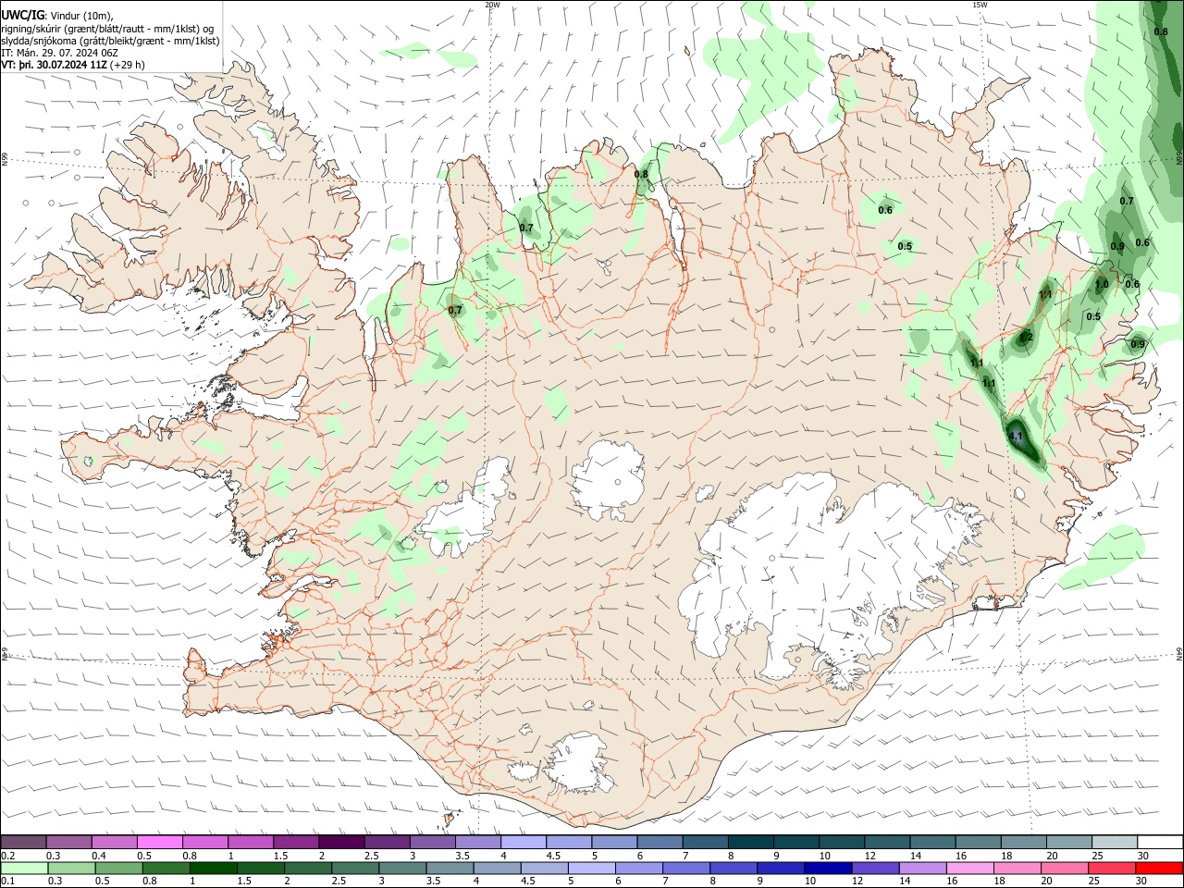
Task: Click the 64N latitude label on right edge
Action: pyautogui.click(x=1179, y=653)
